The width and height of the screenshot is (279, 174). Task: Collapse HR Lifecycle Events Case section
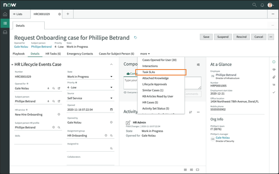[111, 64]
